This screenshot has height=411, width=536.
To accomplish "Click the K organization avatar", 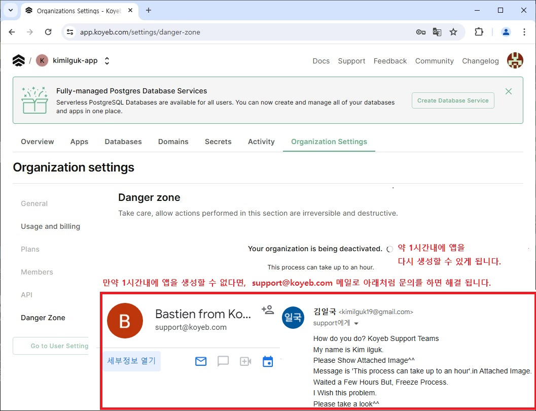I will (42, 60).
